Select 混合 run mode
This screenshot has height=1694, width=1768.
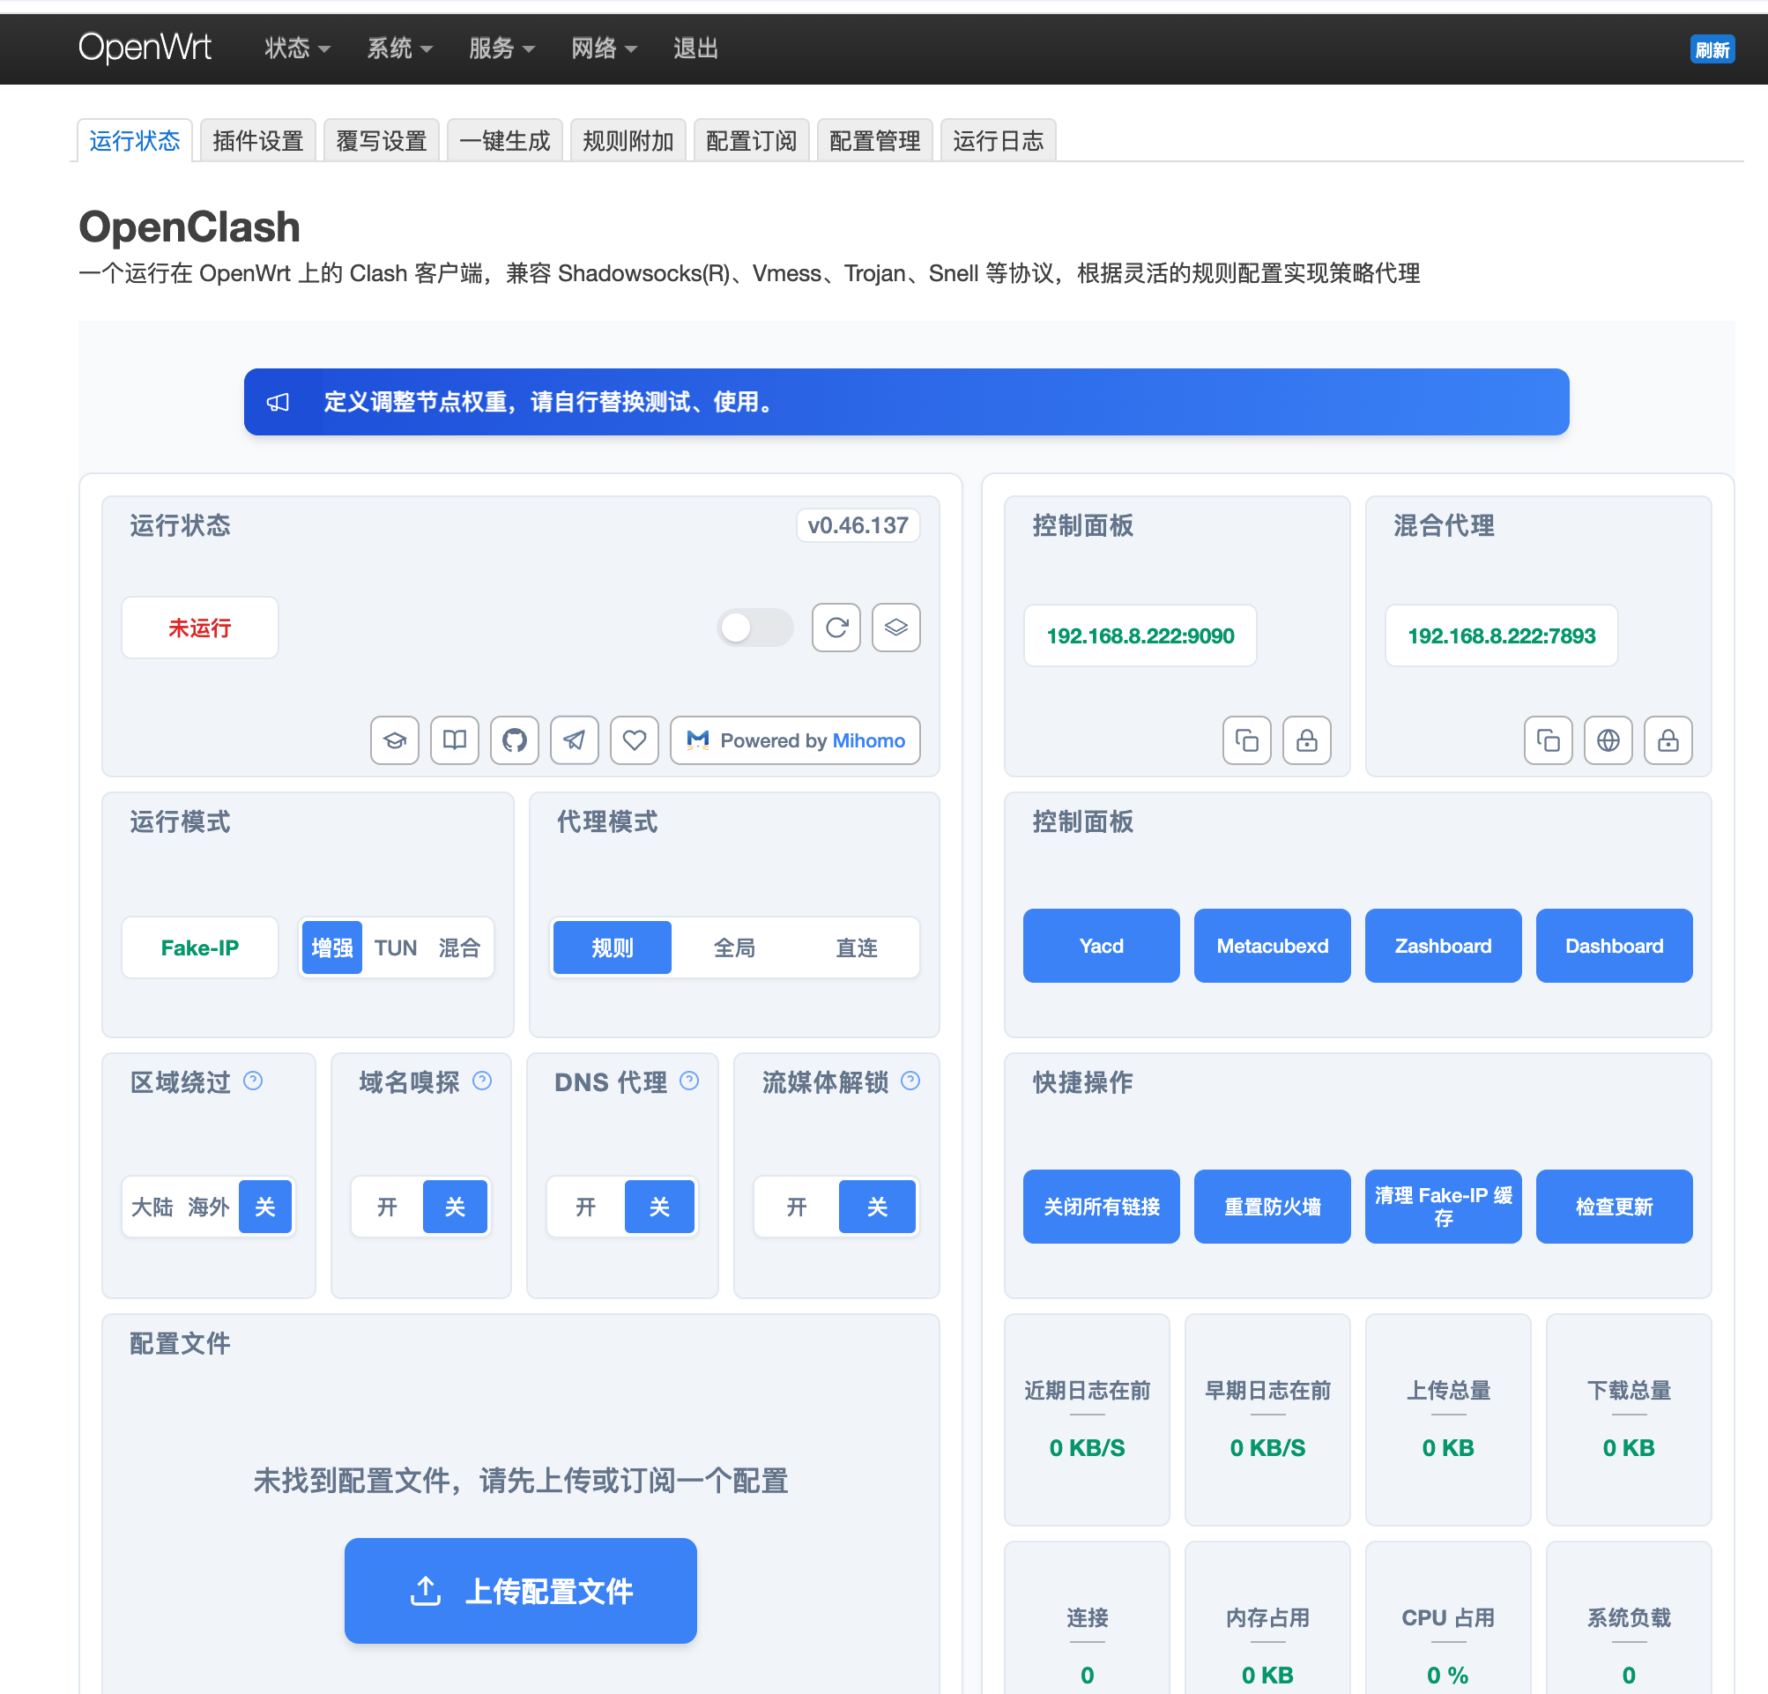459,947
